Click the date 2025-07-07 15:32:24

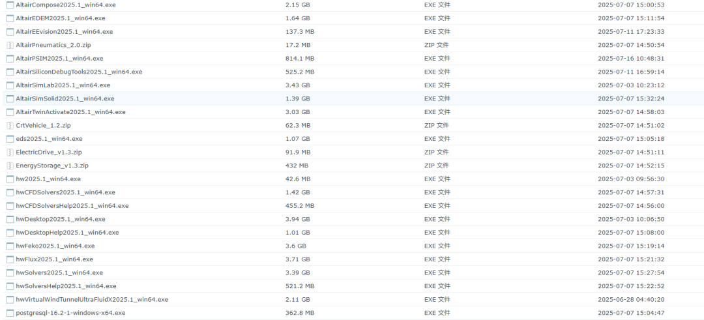click(x=631, y=99)
